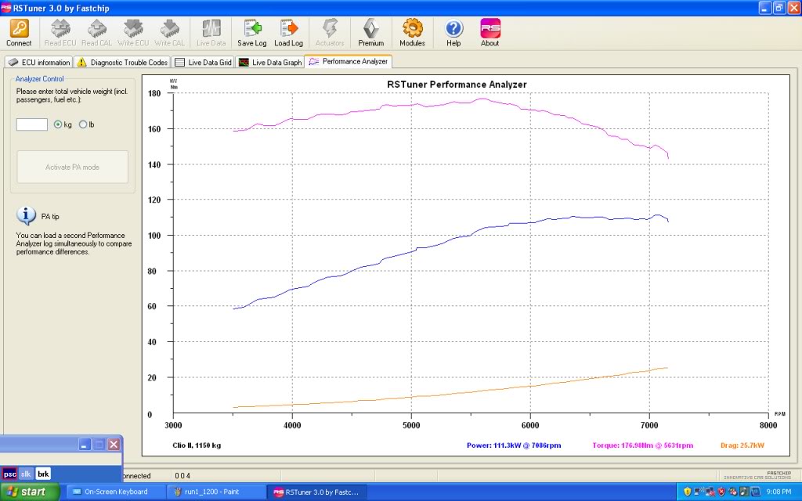
Task: Click the RSTuner Performance Analyzer chart title
Action: pos(457,85)
